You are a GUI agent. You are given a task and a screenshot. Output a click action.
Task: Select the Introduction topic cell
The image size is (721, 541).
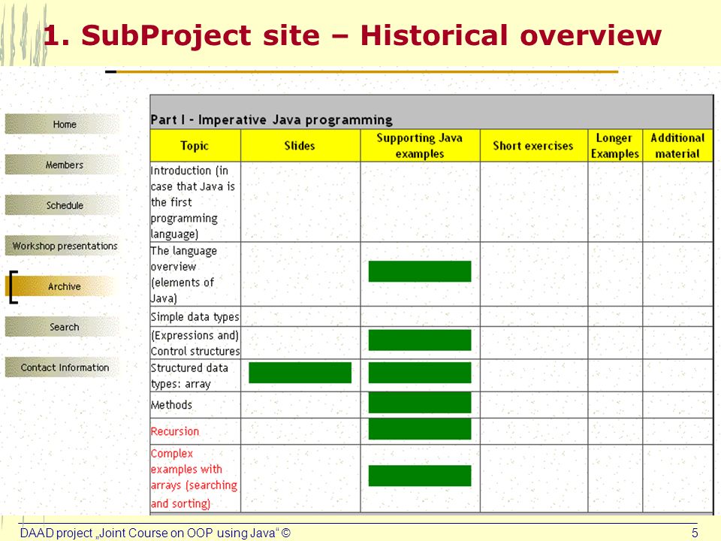[195, 202]
